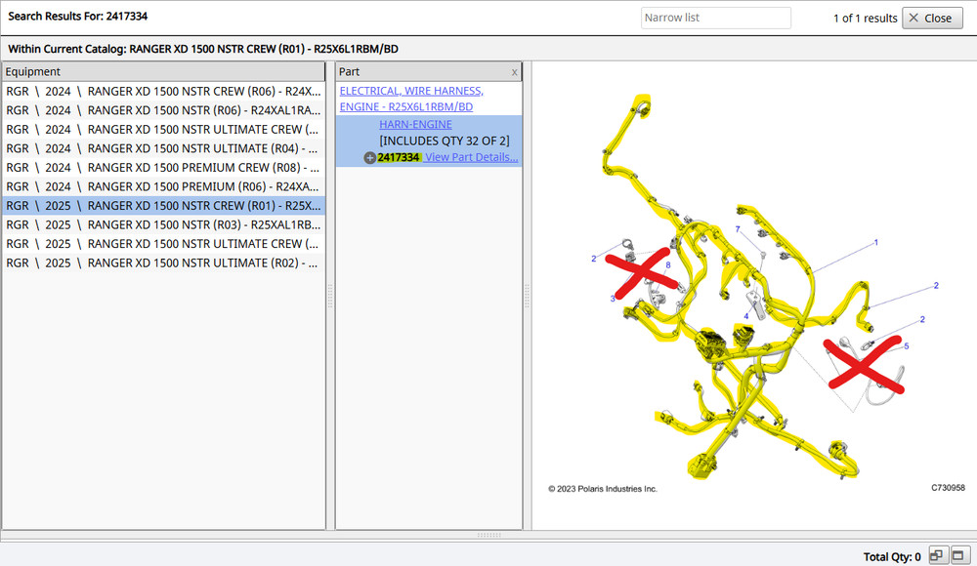Select 2025 RANGER XD 1500 NSTR ULTIMATE CREW

[x=163, y=243]
